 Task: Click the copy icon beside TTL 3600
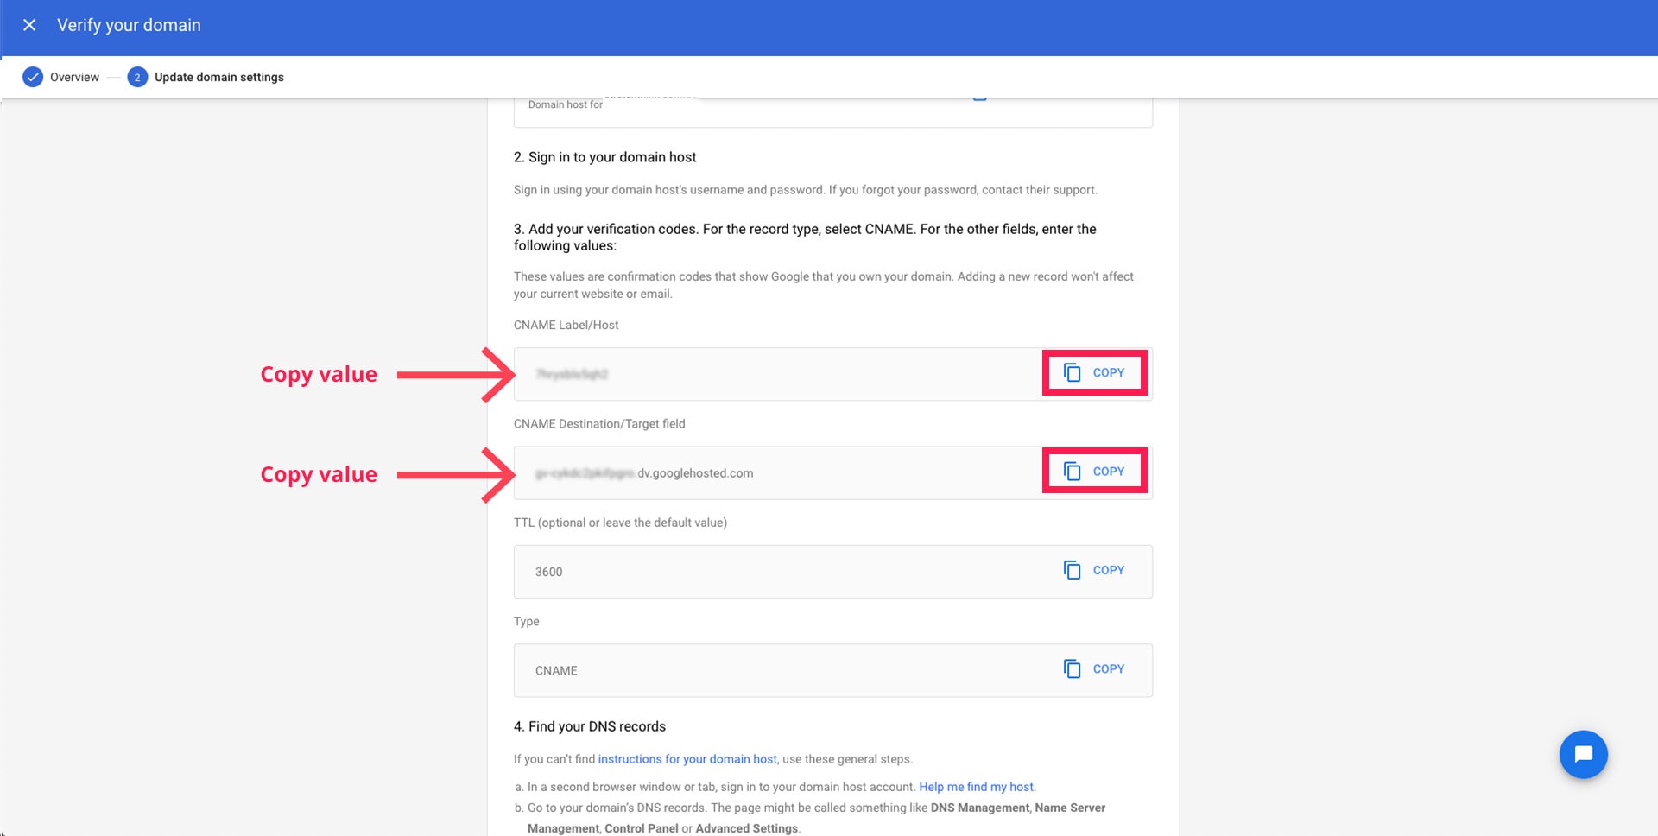[x=1072, y=570]
